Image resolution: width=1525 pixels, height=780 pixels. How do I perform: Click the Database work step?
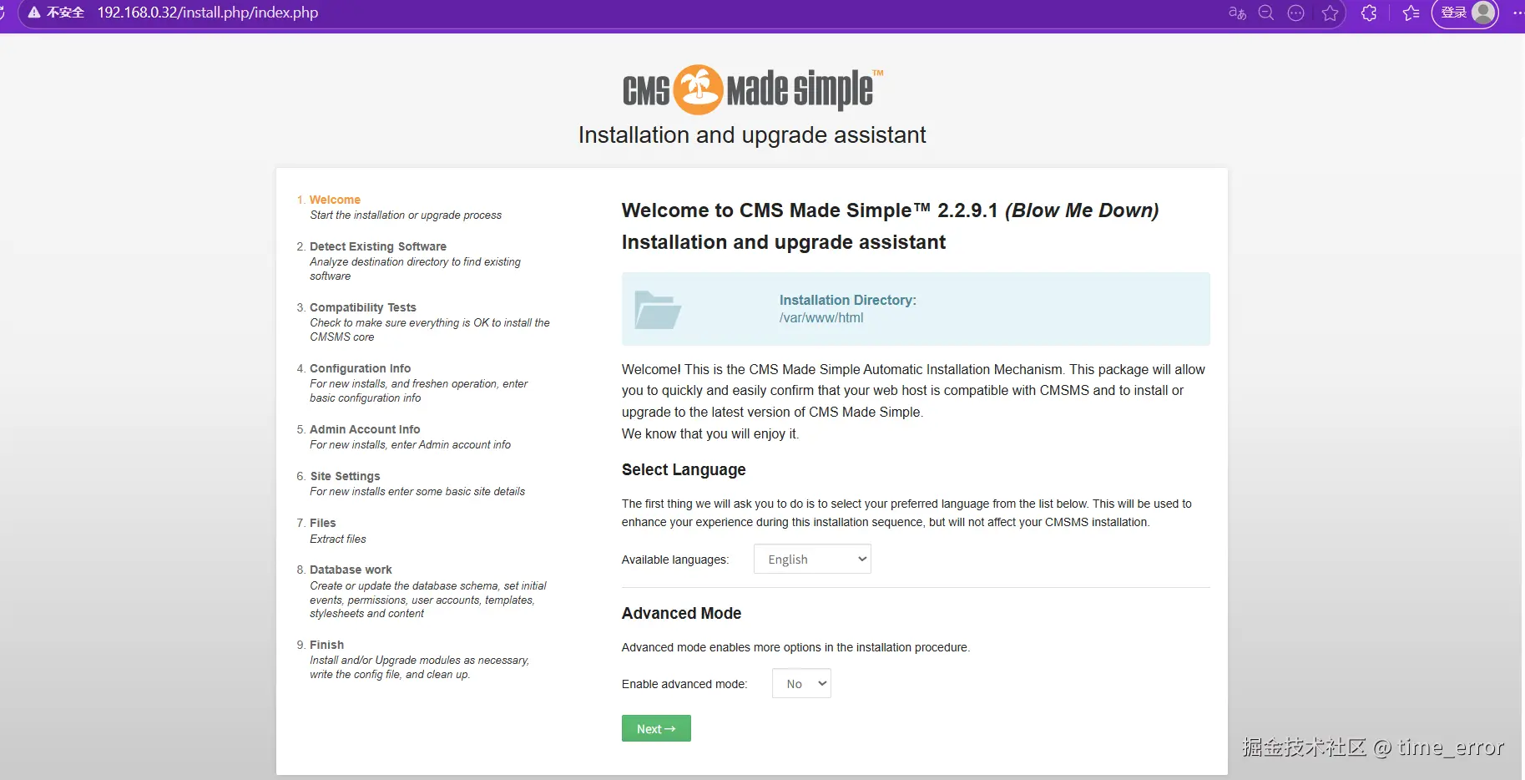351,570
